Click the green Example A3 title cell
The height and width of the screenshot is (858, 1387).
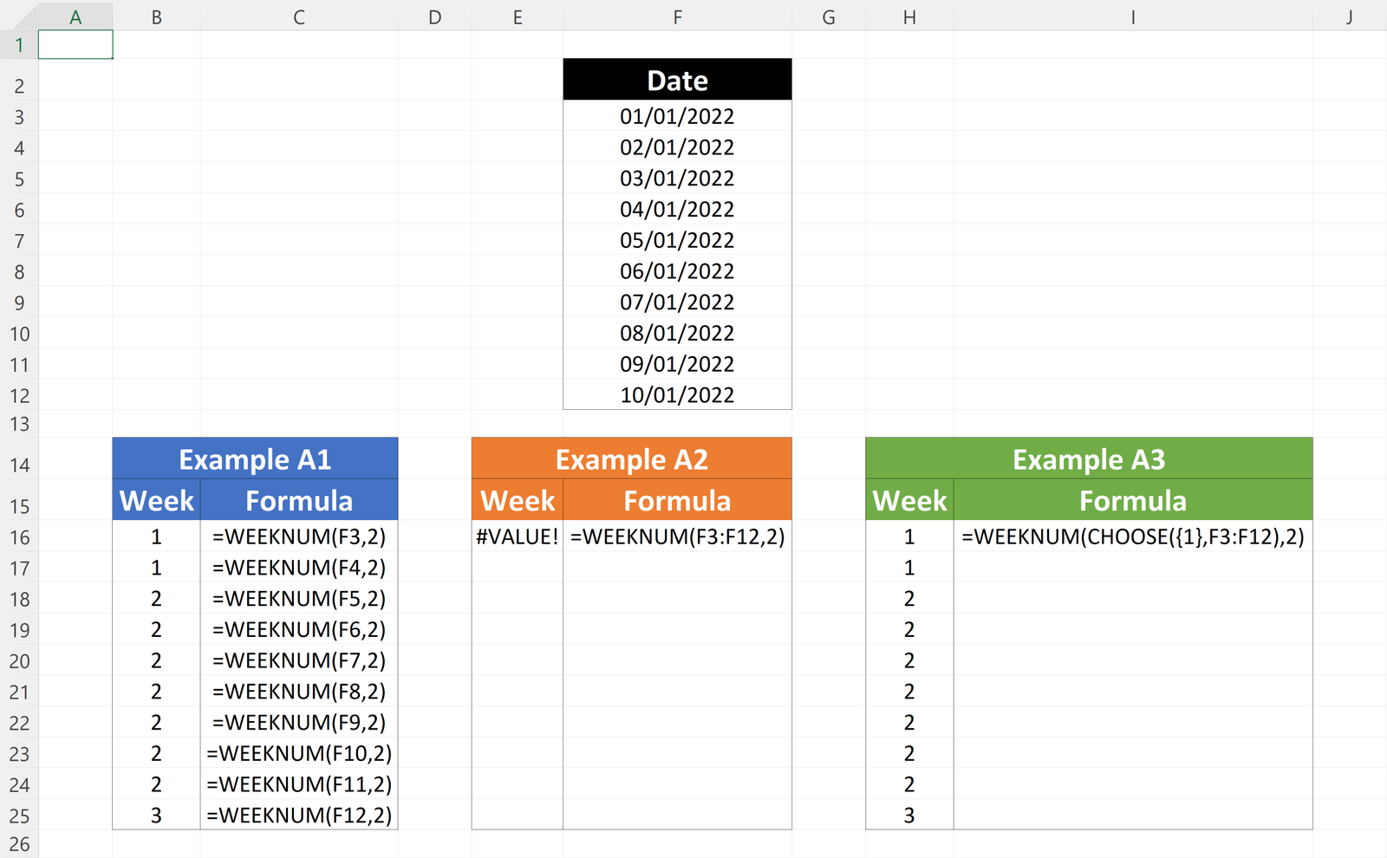1089,458
